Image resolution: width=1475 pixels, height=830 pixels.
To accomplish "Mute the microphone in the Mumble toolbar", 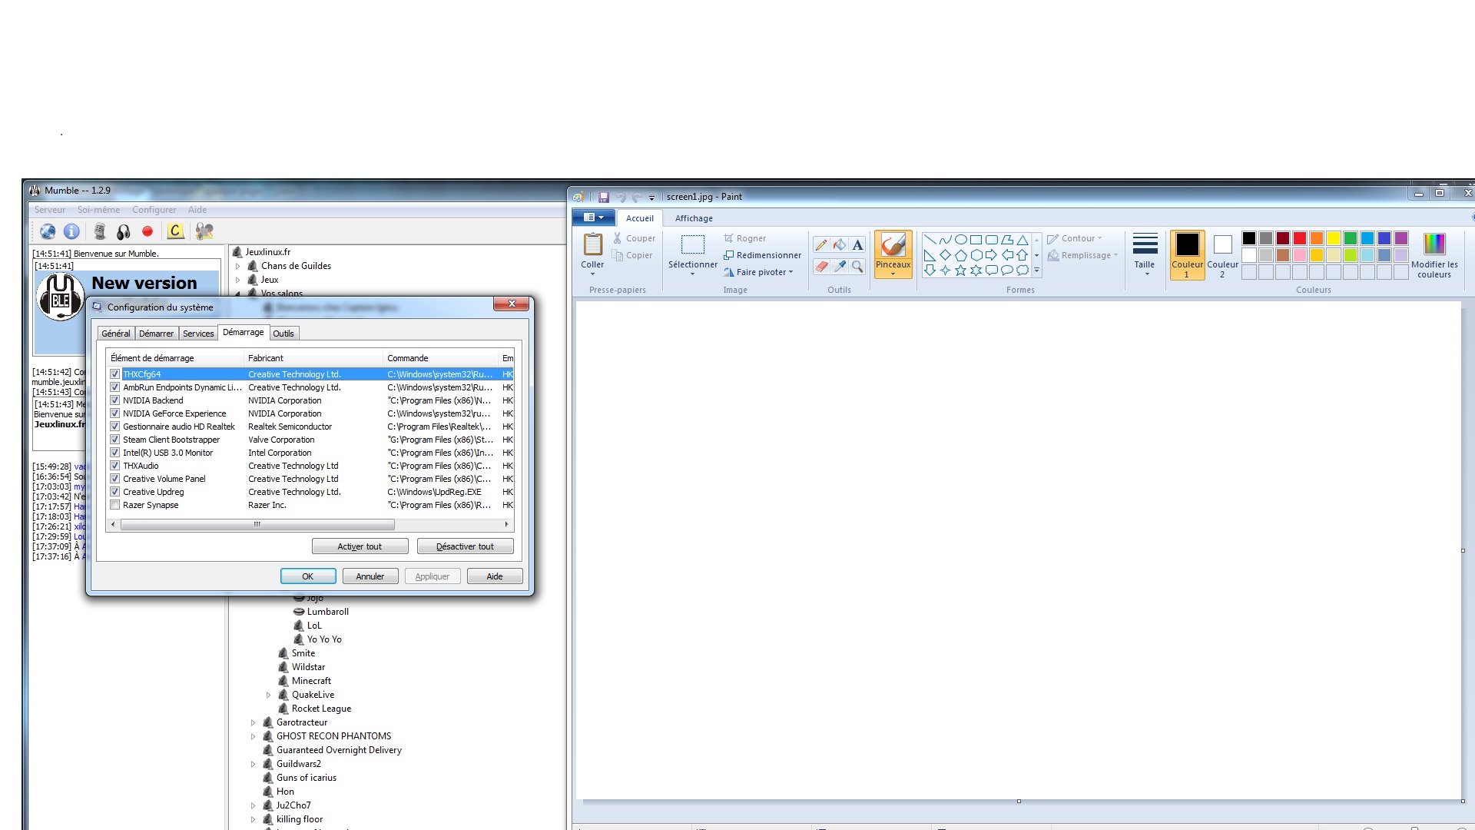I will [100, 231].
